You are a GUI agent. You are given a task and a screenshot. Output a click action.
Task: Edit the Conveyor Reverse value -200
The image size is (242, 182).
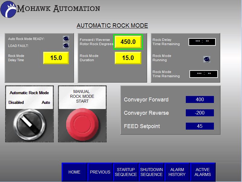[200, 113]
